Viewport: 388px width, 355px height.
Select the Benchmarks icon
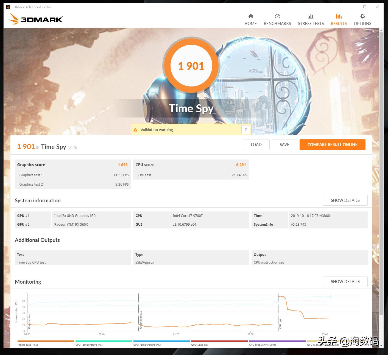tap(277, 16)
